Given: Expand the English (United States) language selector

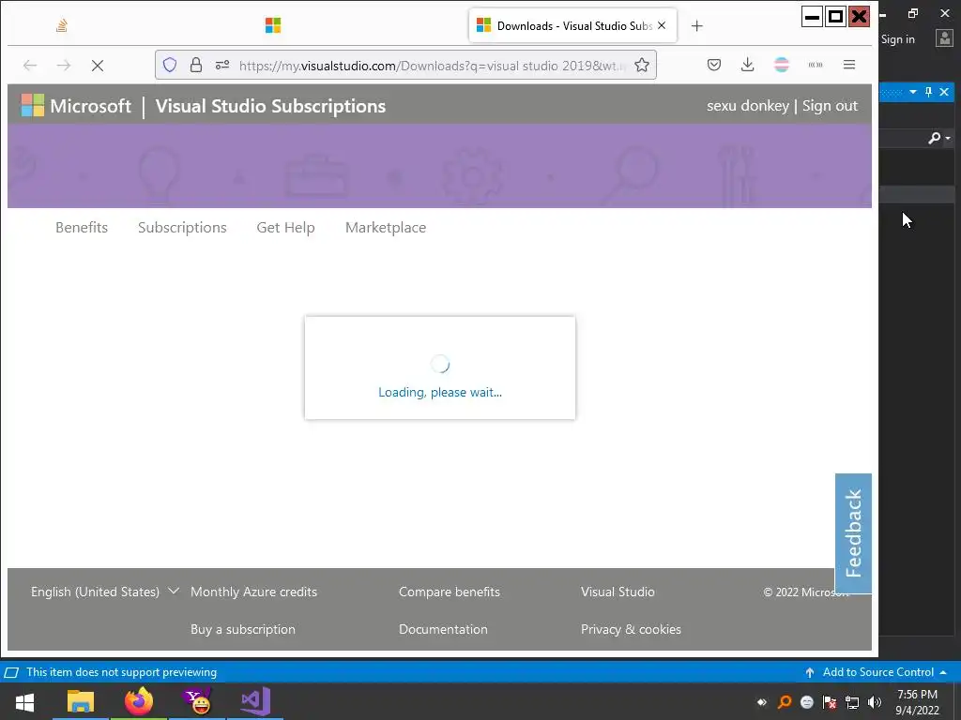Looking at the screenshot, I should [x=105, y=592].
